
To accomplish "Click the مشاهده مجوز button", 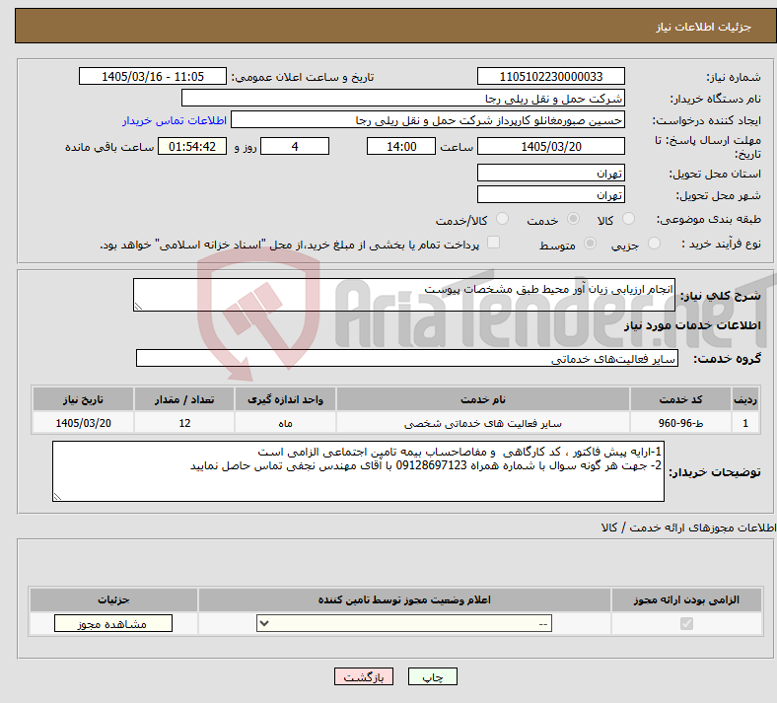I will click(x=113, y=623).
